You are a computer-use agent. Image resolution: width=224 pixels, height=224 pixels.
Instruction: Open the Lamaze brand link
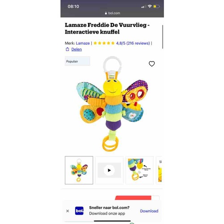point(83,43)
